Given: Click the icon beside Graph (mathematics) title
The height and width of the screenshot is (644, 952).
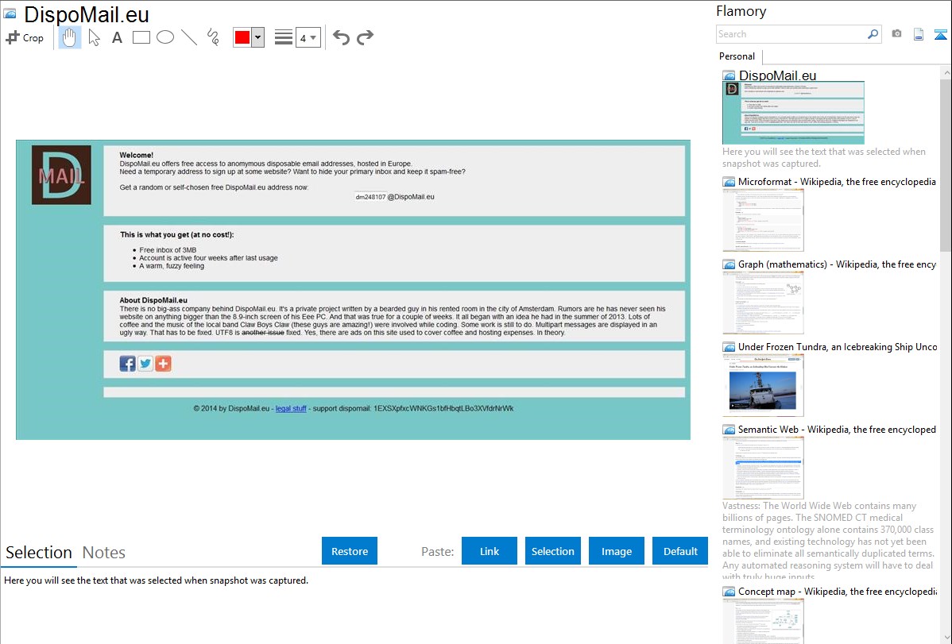Looking at the screenshot, I should tap(729, 264).
